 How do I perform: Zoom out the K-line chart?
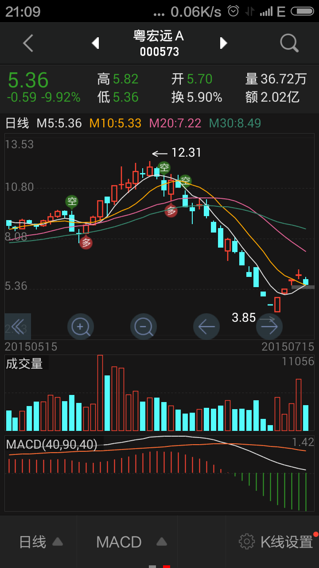[x=144, y=327]
